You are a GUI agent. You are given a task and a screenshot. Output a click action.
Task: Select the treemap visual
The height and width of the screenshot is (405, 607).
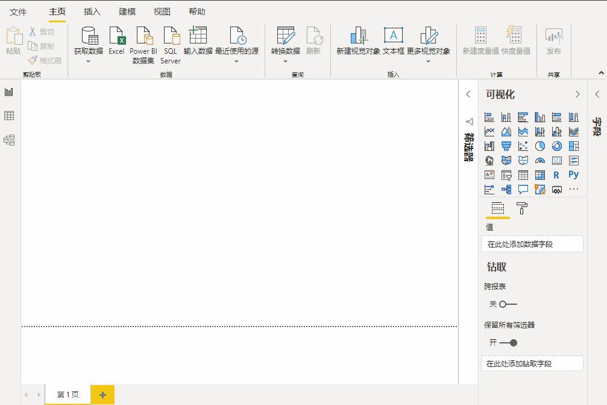point(573,145)
